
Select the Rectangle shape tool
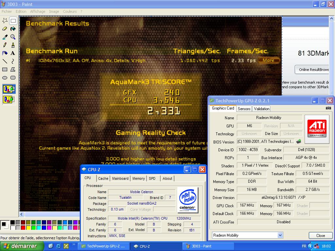5,69
